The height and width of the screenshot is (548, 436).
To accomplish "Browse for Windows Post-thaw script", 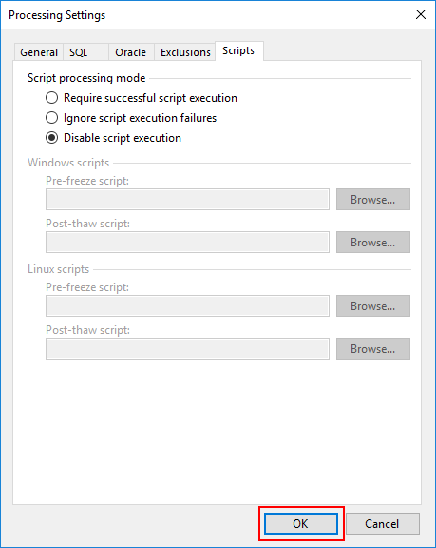I will [x=373, y=243].
